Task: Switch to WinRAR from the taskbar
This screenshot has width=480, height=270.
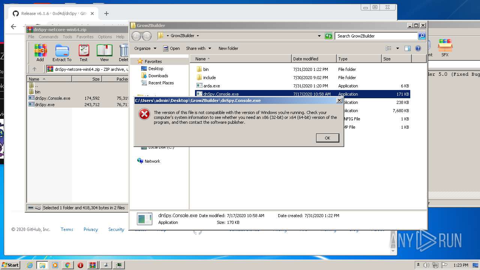Action: click(x=93, y=265)
